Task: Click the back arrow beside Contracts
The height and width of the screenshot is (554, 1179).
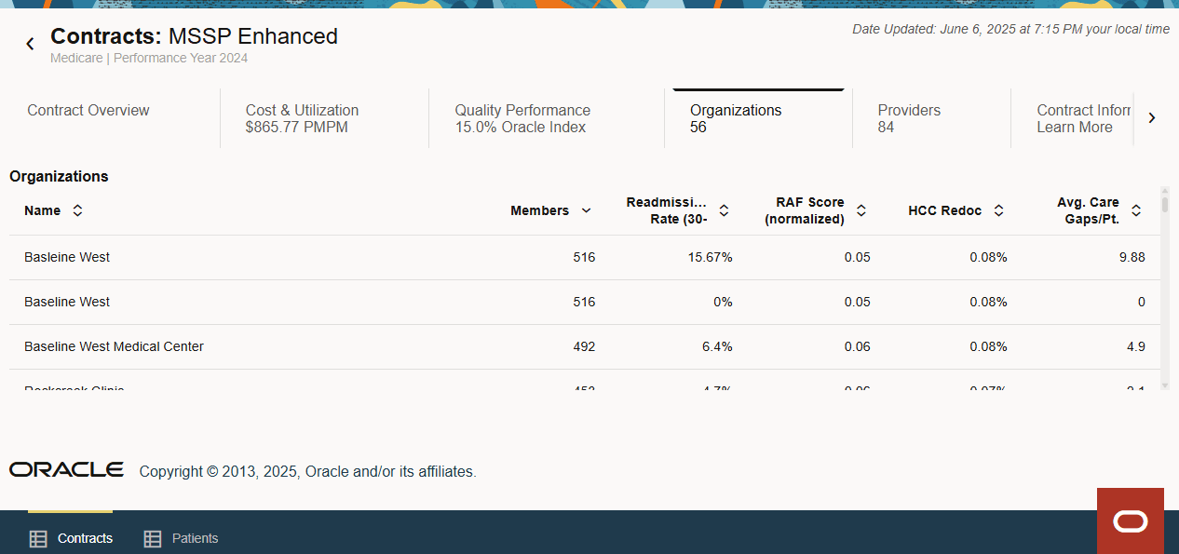Action: click(x=30, y=44)
